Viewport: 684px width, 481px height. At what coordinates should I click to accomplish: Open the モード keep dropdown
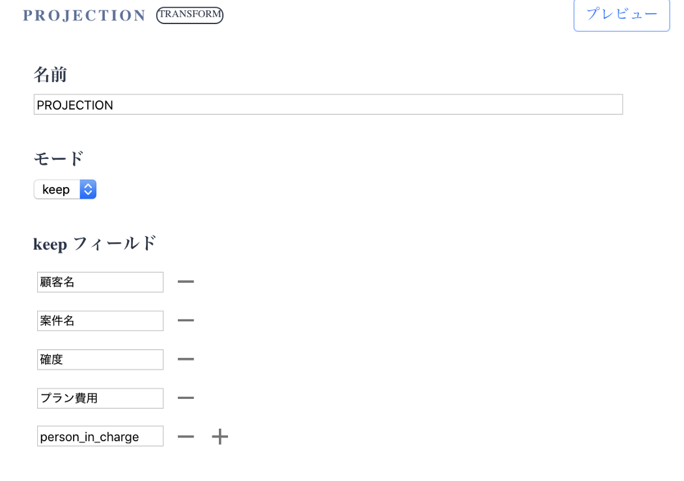click(x=64, y=190)
